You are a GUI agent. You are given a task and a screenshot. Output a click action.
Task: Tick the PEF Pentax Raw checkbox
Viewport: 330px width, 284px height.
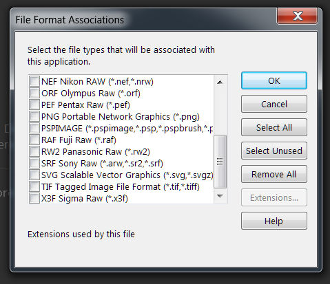pyautogui.click(x=34, y=105)
